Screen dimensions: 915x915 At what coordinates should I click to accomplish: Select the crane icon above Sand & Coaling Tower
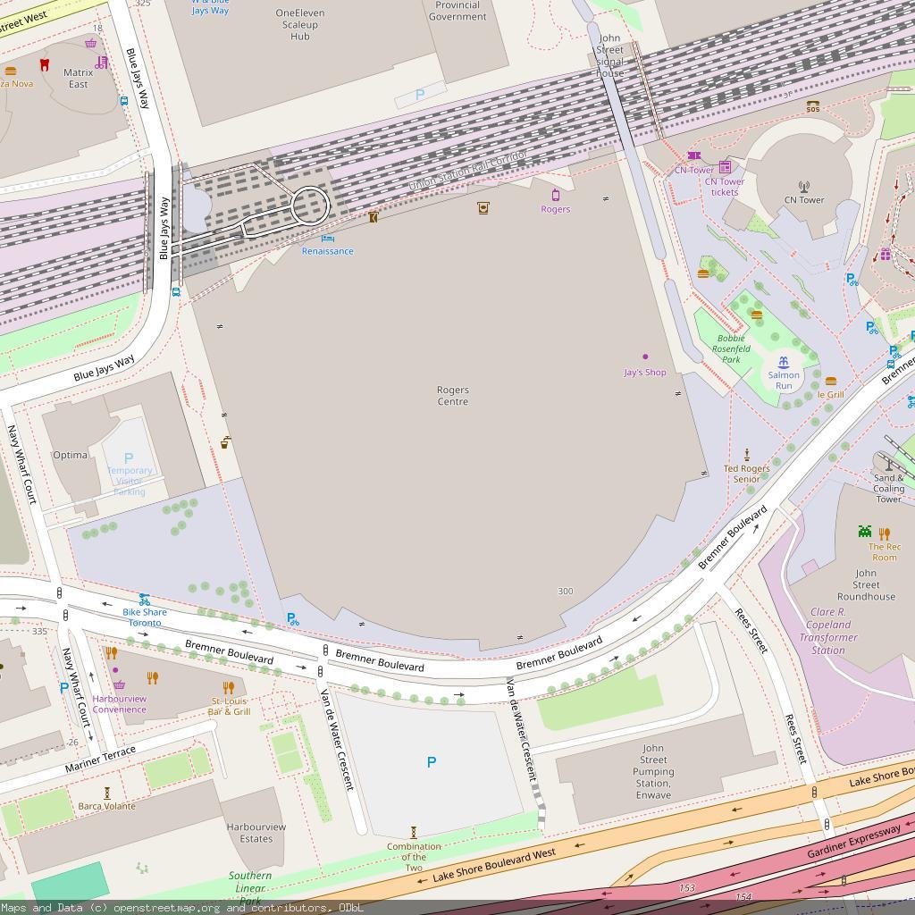point(889,465)
